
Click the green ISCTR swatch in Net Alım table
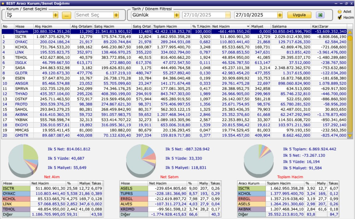click(x=16, y=188)
